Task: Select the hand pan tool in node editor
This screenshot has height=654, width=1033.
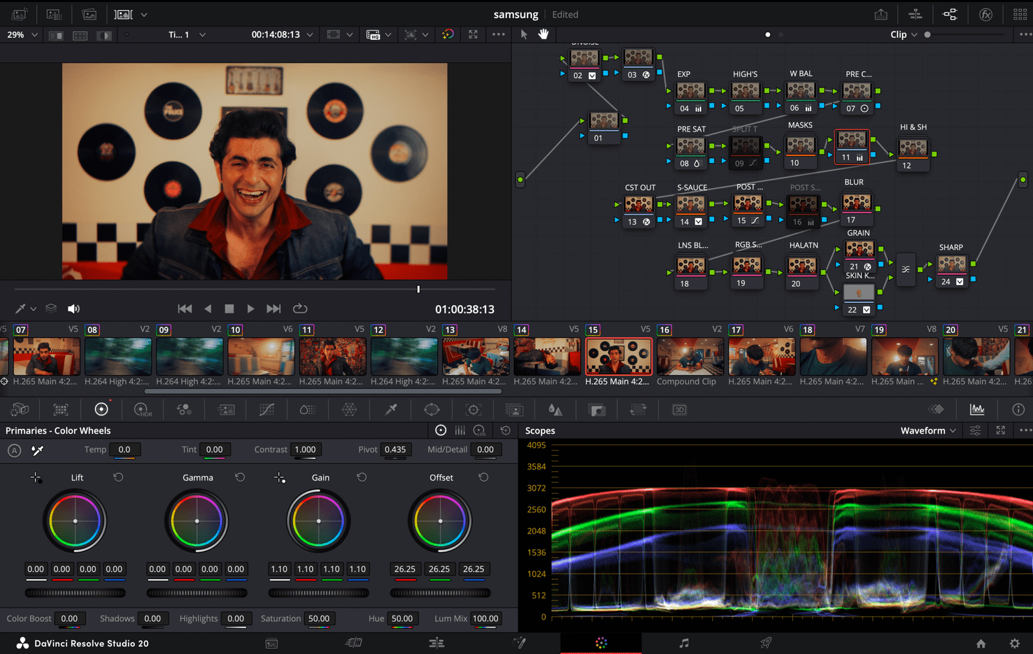Action: click(544, 34)
